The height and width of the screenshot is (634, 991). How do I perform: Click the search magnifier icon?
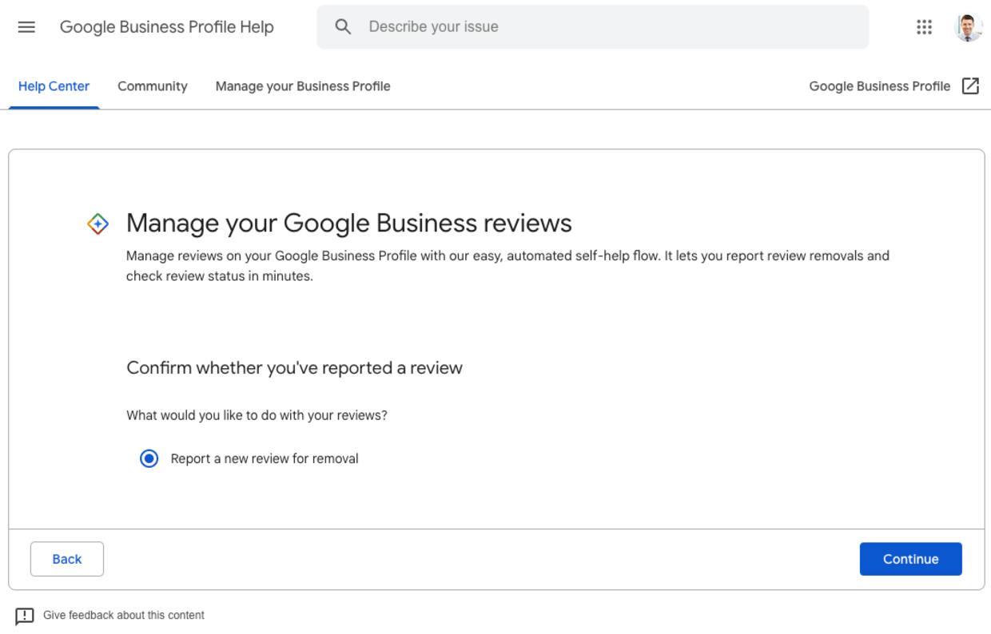(x=343, y=27)
